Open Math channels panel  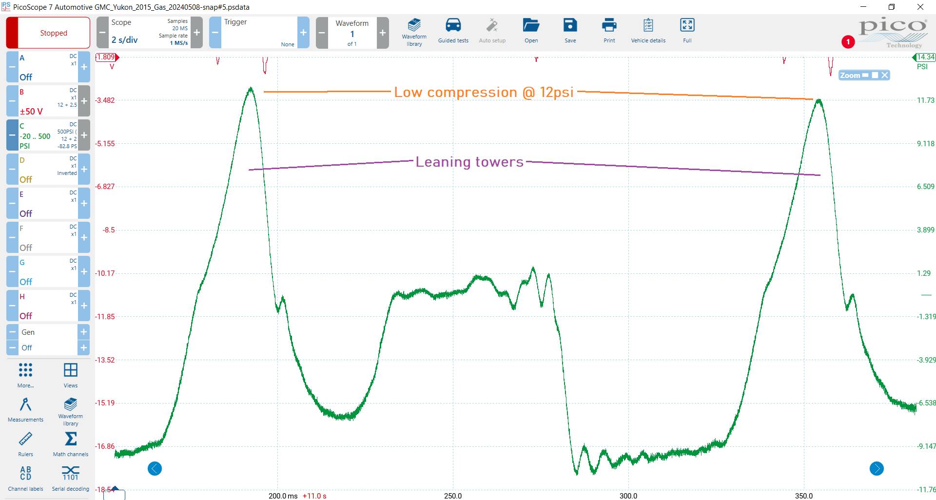tap(71, 444)
